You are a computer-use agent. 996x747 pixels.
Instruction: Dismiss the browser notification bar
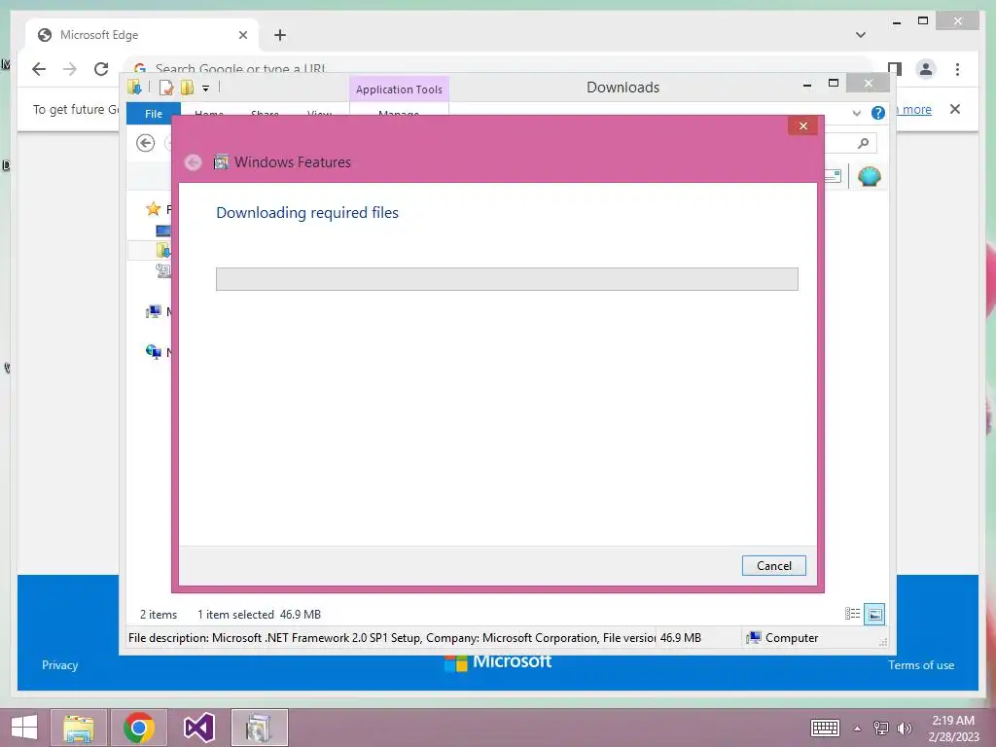(x=955, y=109)
